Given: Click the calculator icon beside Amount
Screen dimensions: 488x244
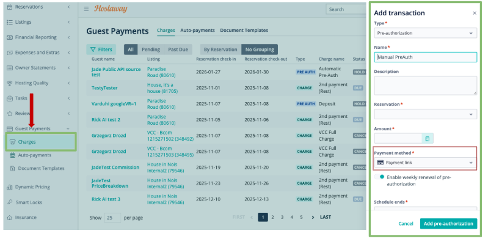Looking at the screenshot, I should coord(428,139).
